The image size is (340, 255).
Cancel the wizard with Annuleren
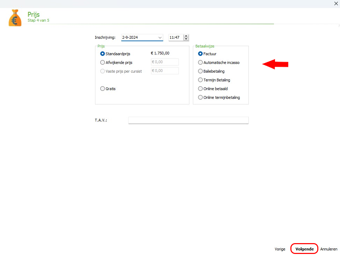click(x=329, y=249)
